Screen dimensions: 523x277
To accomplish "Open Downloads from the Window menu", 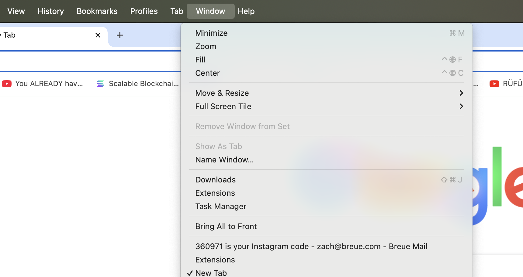I will pos(215,180).
